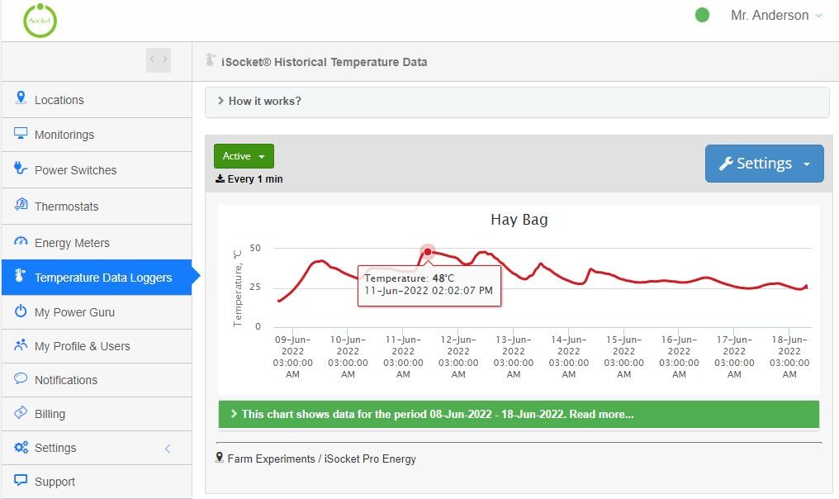Open the Billing page
839x499 pixels.
(97, 414)
